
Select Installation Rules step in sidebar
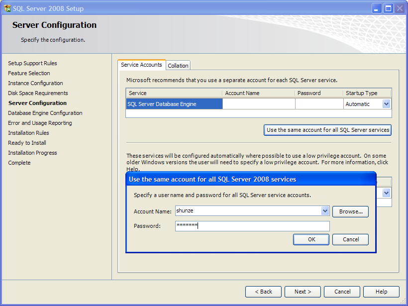(29, 133)
